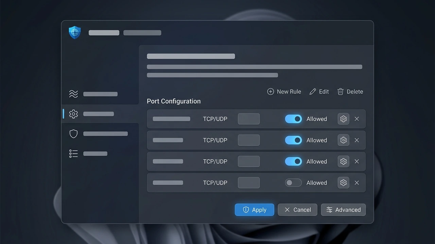The image size is (435, 244).
Task: Focus the port box in the first rule row
Action: pyautogui.click(x=249, y=119)
